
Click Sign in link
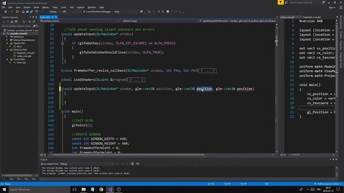point(332,8)
